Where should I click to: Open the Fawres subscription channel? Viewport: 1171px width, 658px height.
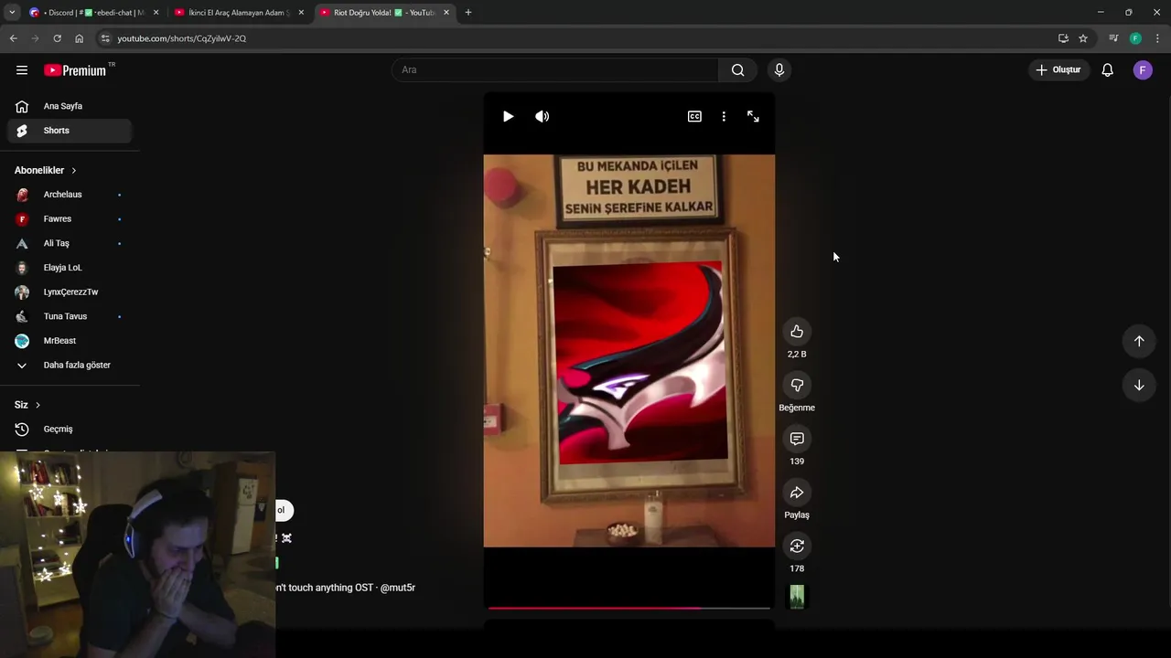click(x=70, y=219)
